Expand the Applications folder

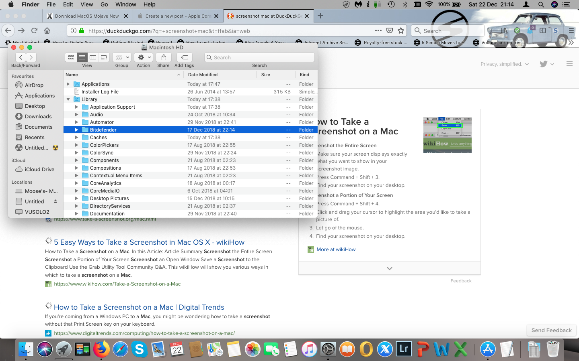pyautogui.click(x=68, y=84)
